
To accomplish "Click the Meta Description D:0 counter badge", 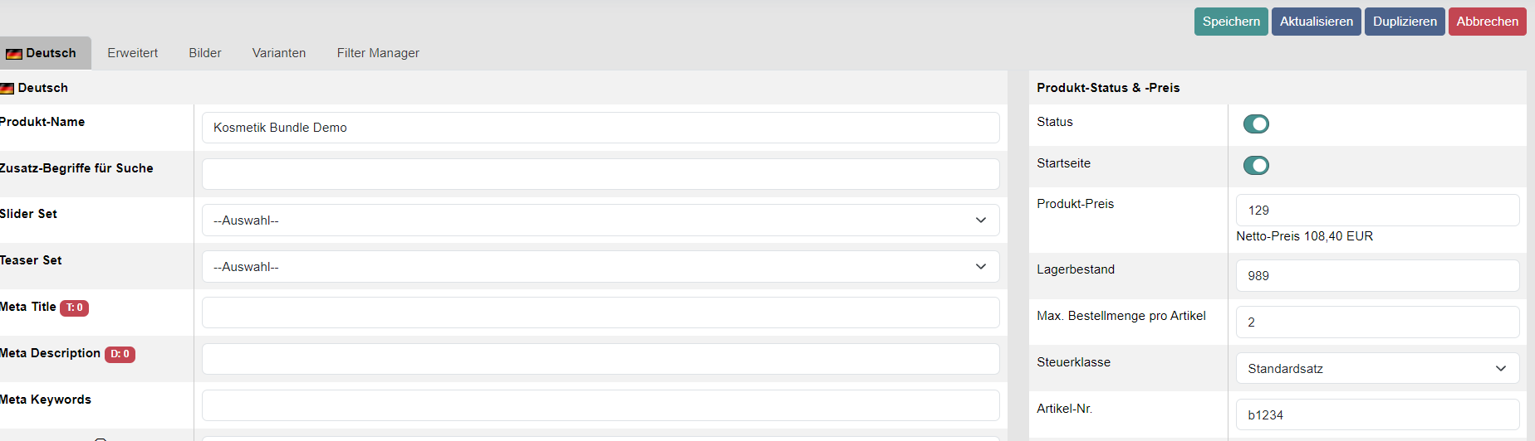I will pyautogui.click(x=120, y=354).
